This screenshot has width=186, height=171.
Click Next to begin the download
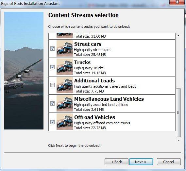click(141, 162)
